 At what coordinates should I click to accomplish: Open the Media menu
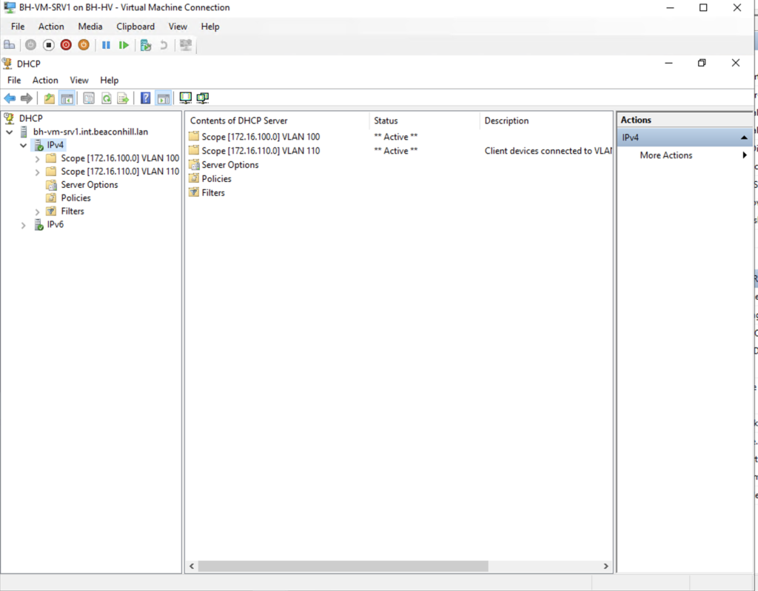(90, 27)
